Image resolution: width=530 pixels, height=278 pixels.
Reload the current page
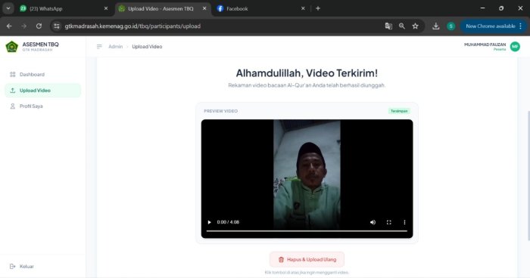coord(39,26)
